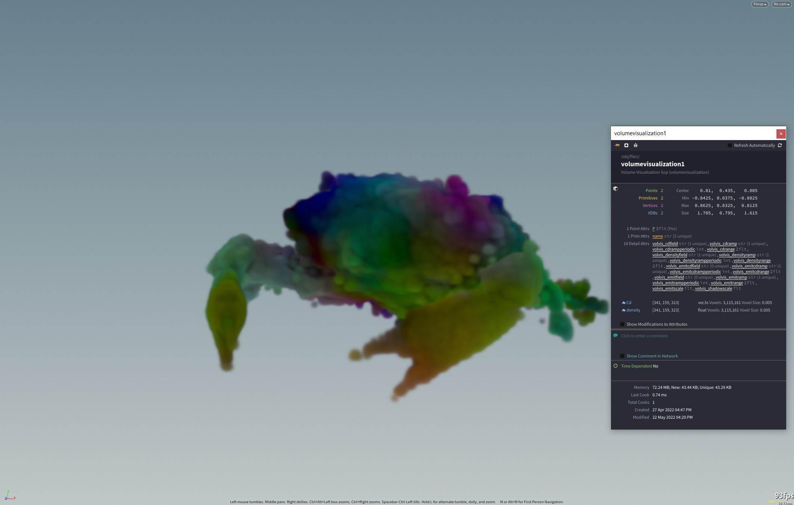Click the volvis_shadowscale attribute link
The image size is (794, 505).
(713, 288)
